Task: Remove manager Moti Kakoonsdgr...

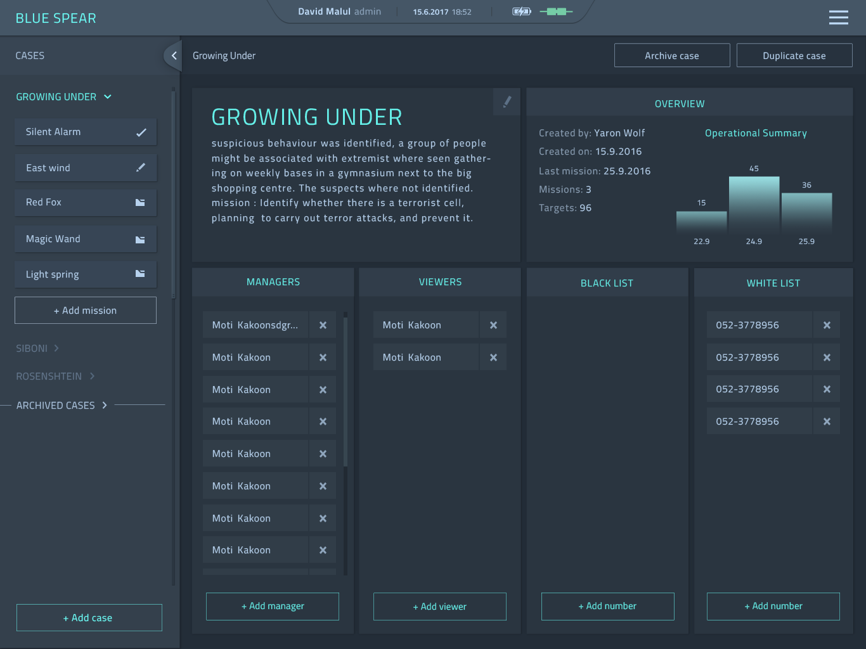Action: point(323,325)
